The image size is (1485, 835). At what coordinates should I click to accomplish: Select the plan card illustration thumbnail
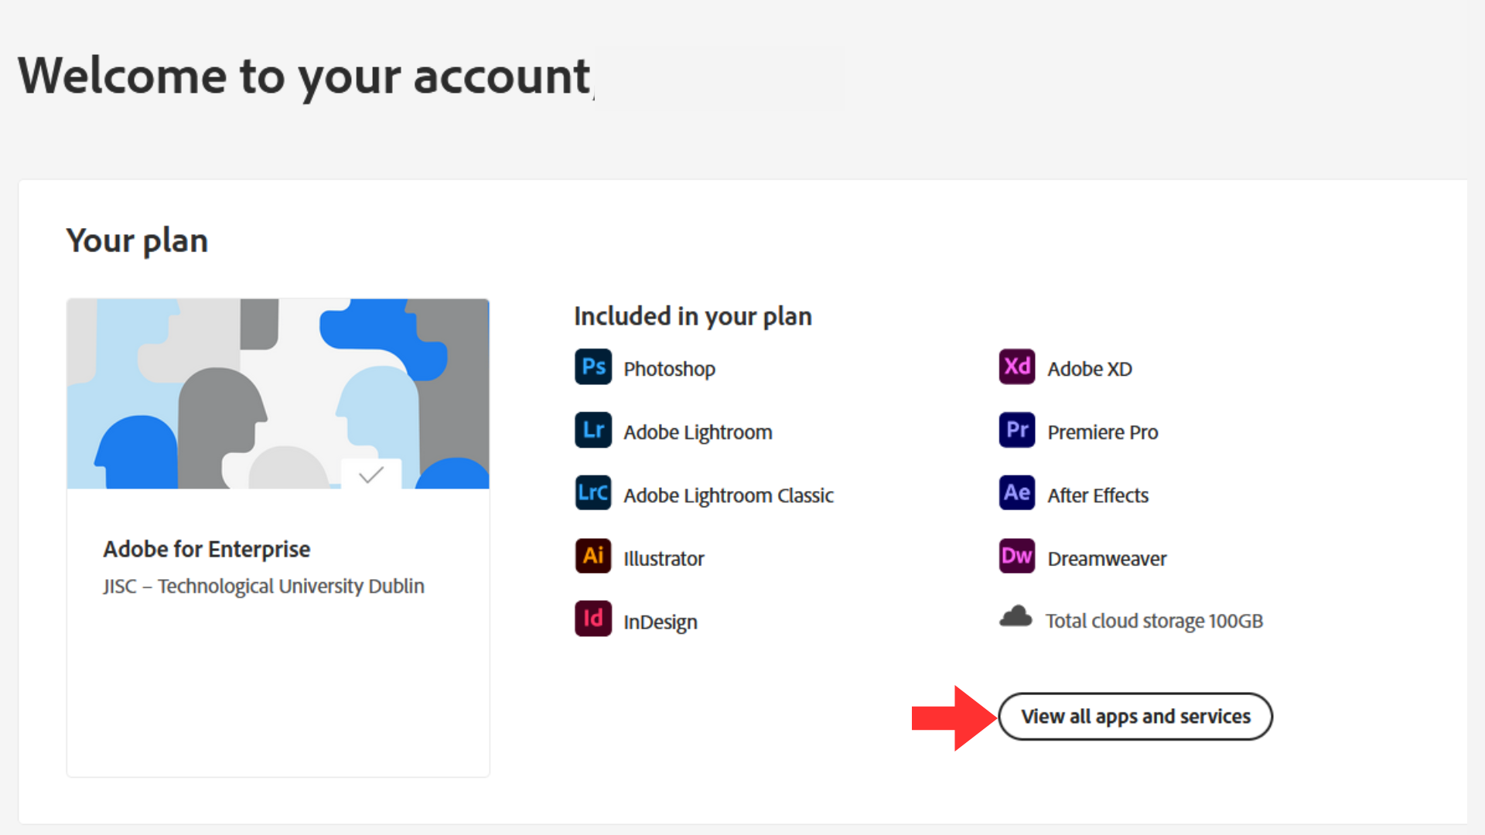coord(278,394)
